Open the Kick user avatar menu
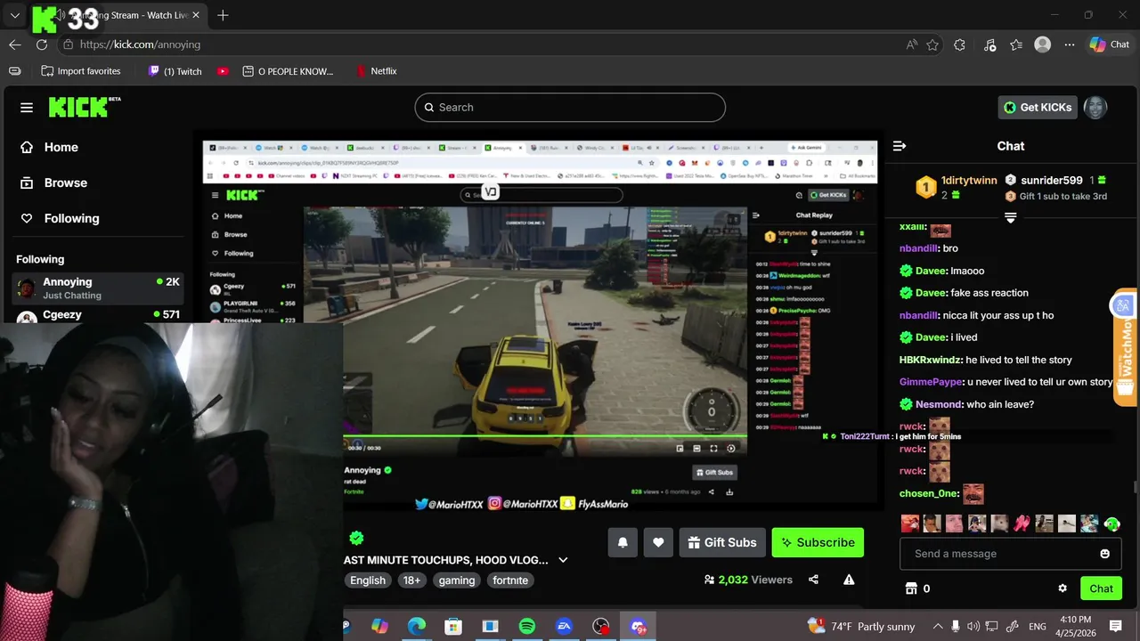This screenshot has width=1140, height=641. tap(1095, 107)
